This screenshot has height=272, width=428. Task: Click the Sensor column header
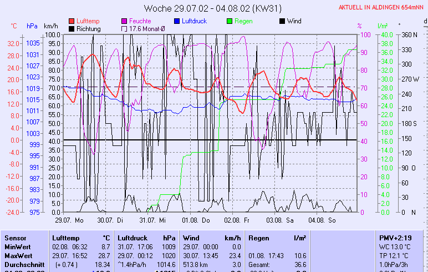click(14, 238)
